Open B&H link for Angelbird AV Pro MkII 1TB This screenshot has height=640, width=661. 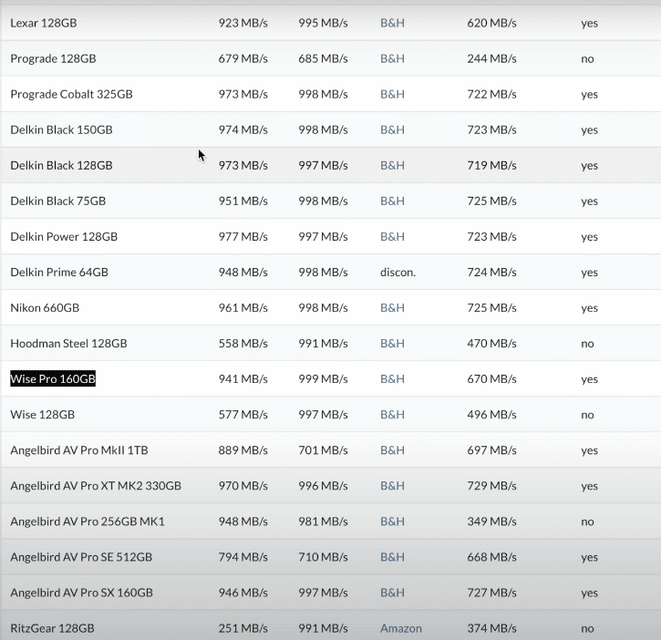(392, 450)
